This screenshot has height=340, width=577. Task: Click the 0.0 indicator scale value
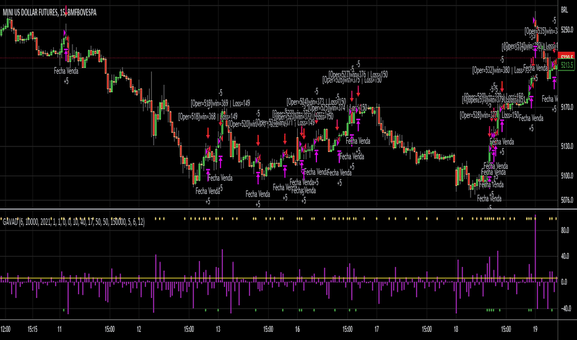(564, 283)
